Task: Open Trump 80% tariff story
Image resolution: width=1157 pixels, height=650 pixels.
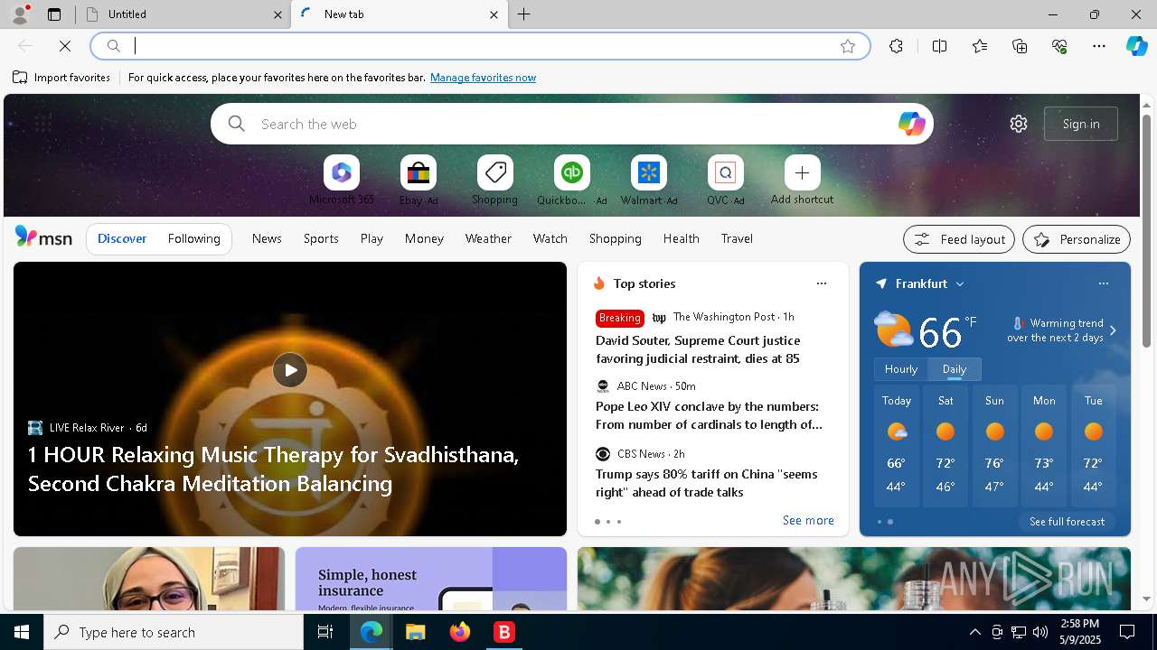Action: [x=707, y=483]
